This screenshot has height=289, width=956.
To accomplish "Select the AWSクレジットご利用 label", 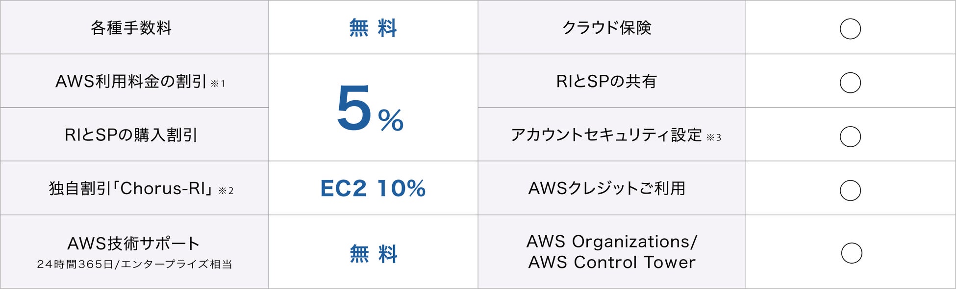I will (x=606, y=188).
